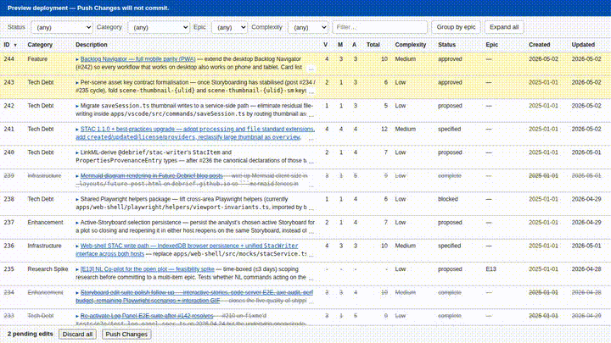
Task: Sort by Status column header
Action: click(446, 45)
